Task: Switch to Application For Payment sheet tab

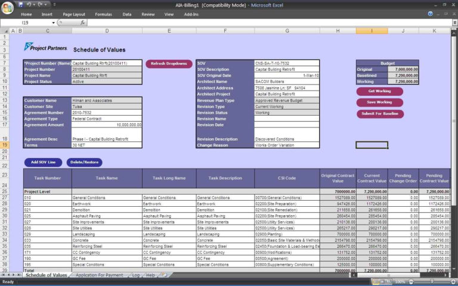Action: click(x=99, y=275)
